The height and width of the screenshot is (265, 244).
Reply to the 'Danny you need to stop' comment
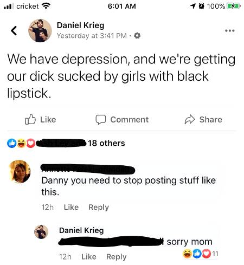point(99,207)
